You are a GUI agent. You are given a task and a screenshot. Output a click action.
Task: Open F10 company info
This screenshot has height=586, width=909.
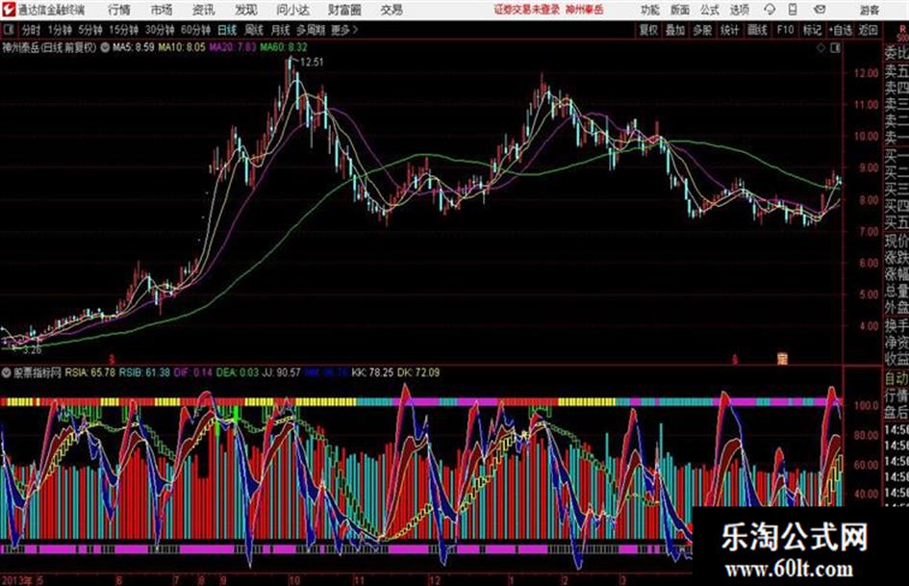point(785,30)
